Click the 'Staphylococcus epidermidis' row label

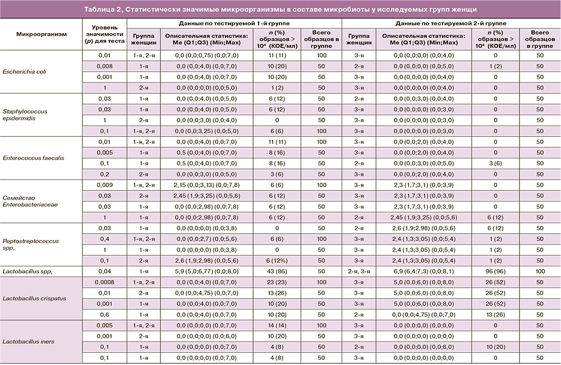click(25, 115)
